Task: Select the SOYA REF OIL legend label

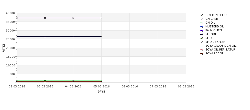Action: pos(215,53)
